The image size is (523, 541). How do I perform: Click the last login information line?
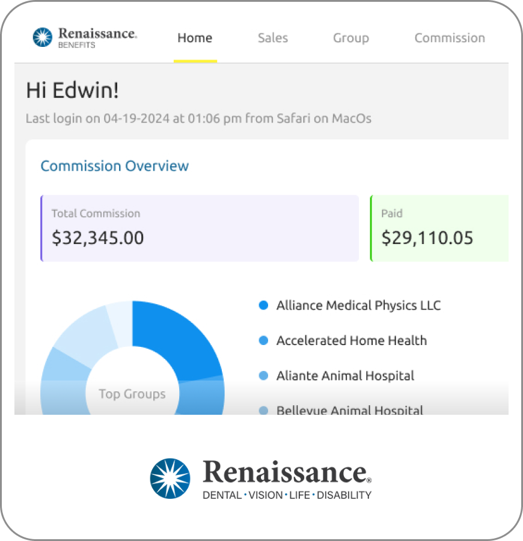coord(199,118)
